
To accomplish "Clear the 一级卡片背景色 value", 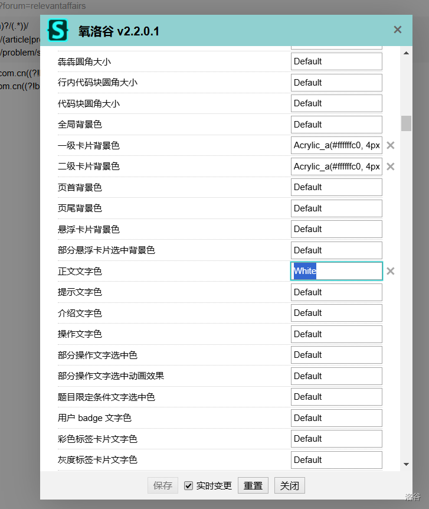I will click(x=390, y=145).
